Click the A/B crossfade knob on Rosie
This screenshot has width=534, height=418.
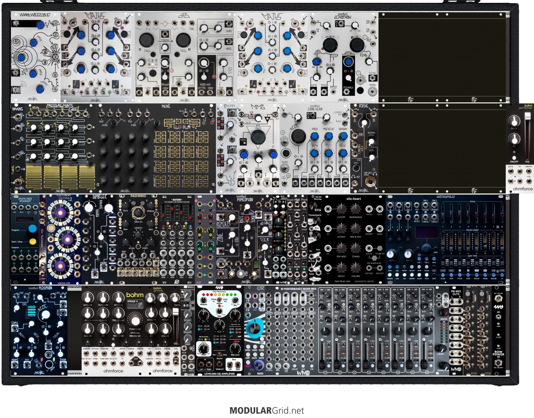coord(364,123)
